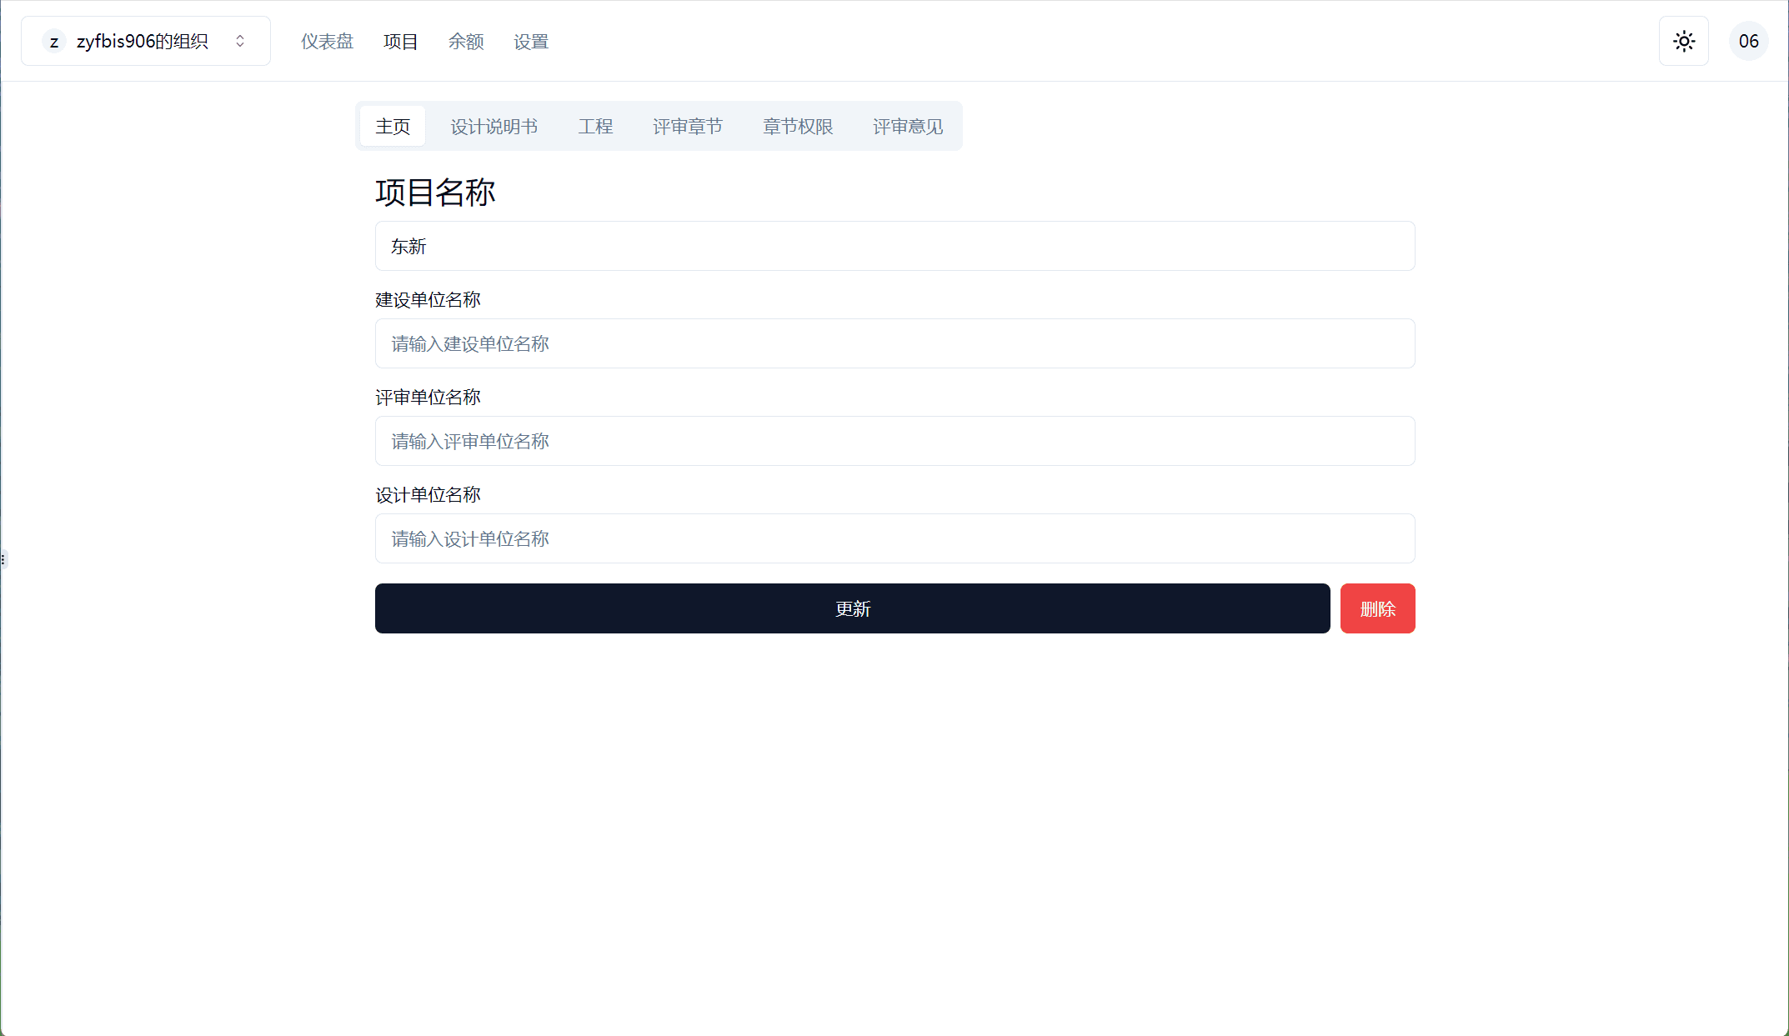
Task: Toggle the light/dark theme sun icon
Action: click(x=1684, y=41)
